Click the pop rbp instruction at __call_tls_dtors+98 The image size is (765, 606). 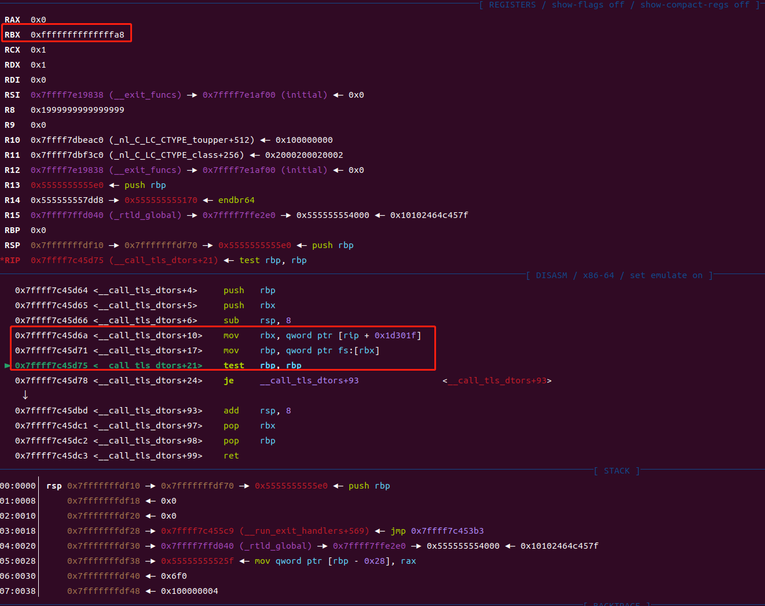pyautogui.click(x=250, y=441)
